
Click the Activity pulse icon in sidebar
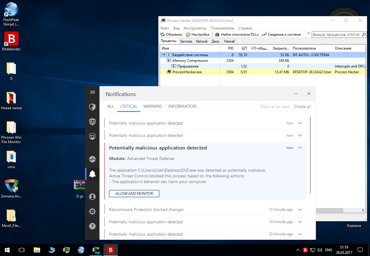point(92,159)
